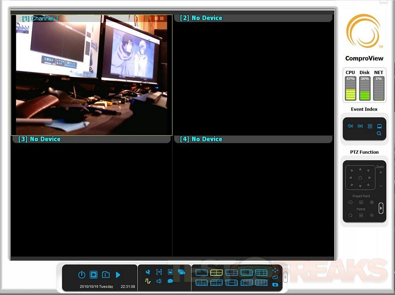Select the single-screen layout view

(201, 273)
